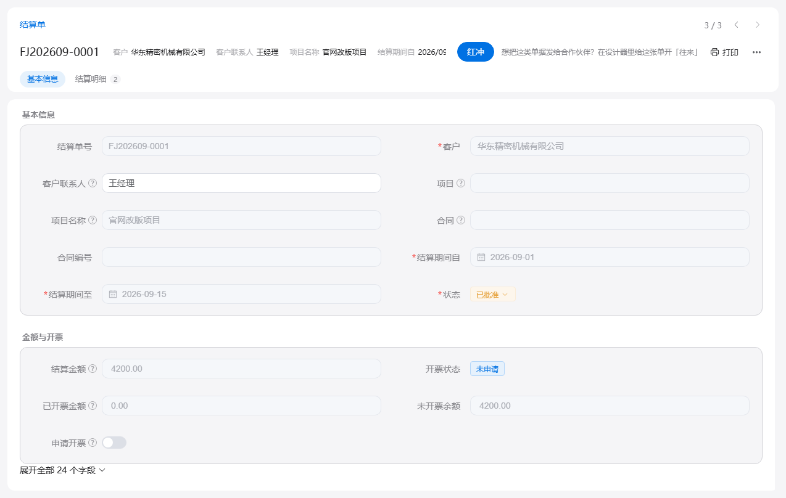Click the 结算期间至 date 2026-09-15

(x=241, y=294)
